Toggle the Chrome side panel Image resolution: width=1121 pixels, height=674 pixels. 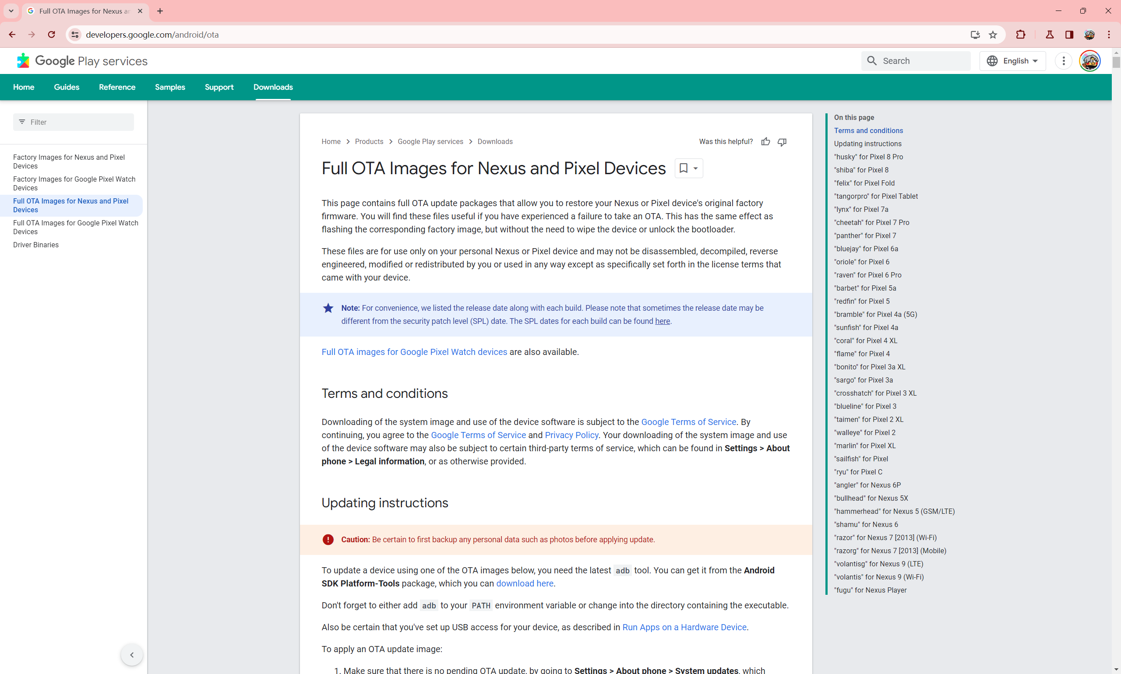pyautogui.click(x=1069, y=35)
